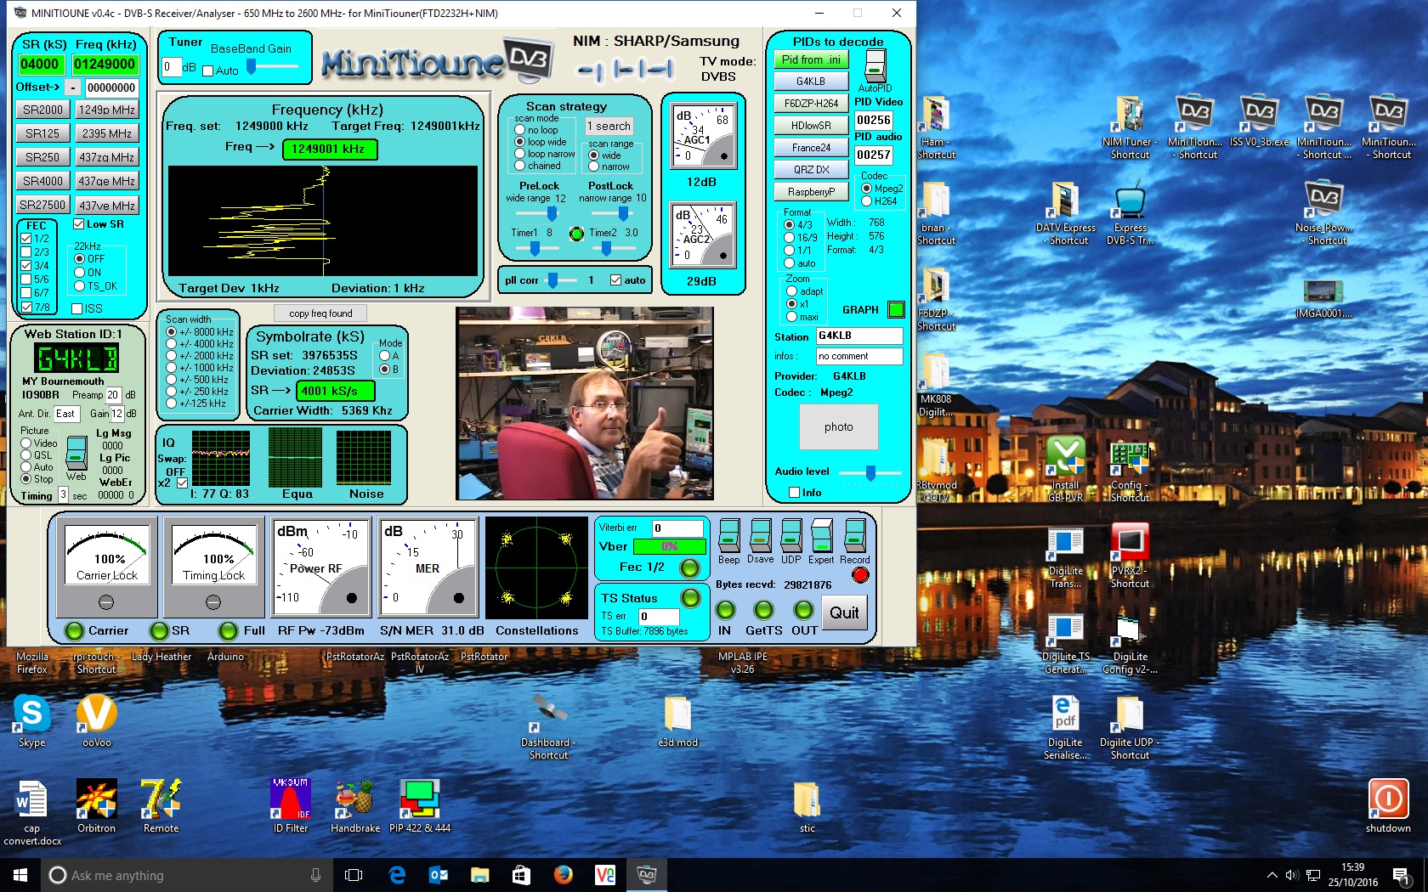Screen dimensions: 1428x892
Task: Click the received video preview image
Action: (585, 404)
